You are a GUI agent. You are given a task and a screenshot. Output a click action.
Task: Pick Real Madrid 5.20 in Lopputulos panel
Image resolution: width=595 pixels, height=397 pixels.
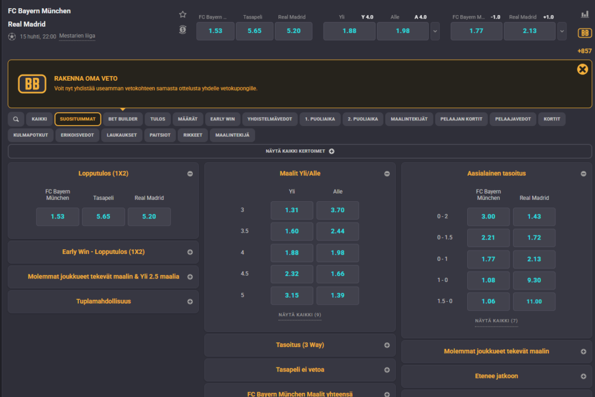(x=149, y=217)
